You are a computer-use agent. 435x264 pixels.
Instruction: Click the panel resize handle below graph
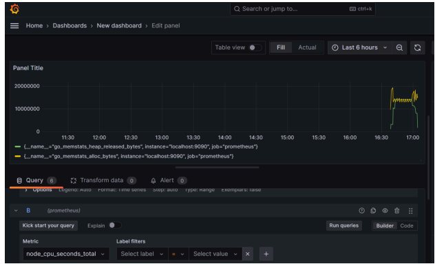217,167
